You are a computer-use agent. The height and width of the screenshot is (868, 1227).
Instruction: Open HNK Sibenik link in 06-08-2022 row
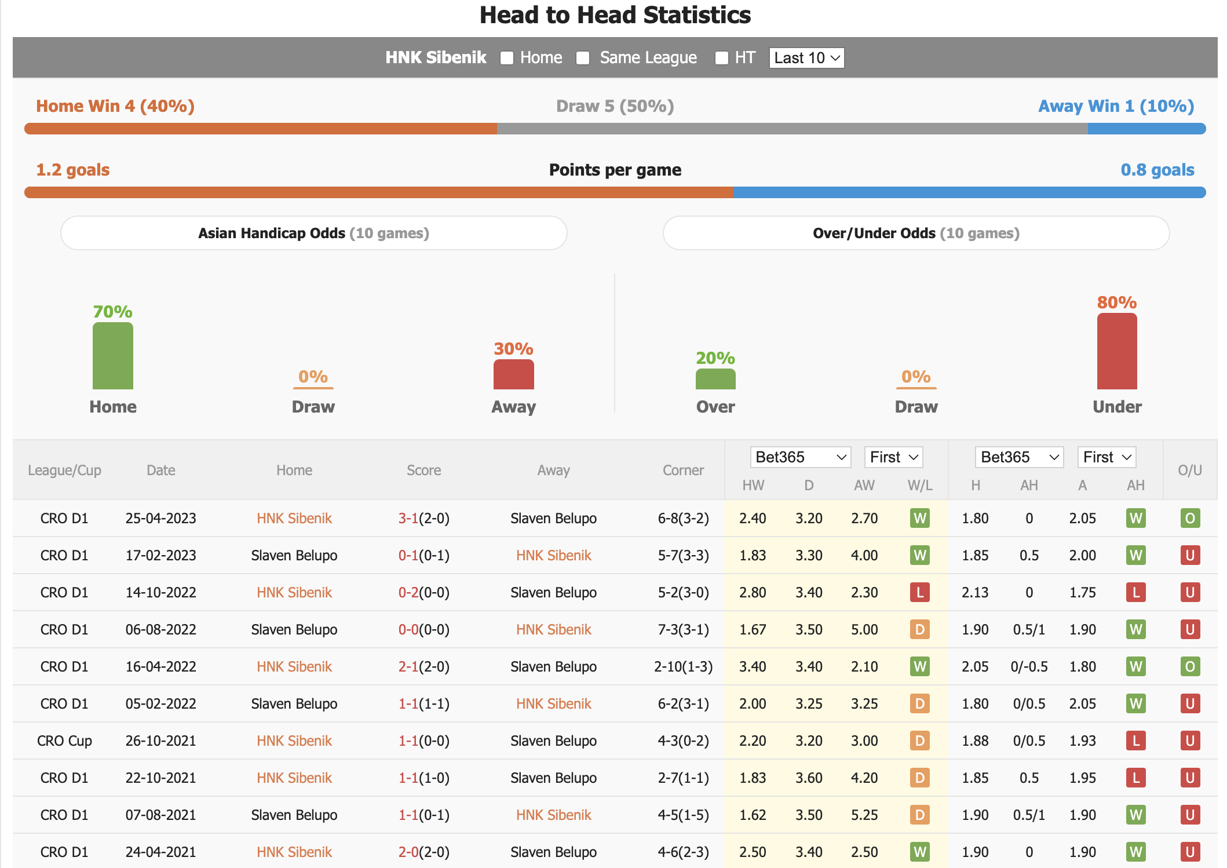click(x=554, y=629)
